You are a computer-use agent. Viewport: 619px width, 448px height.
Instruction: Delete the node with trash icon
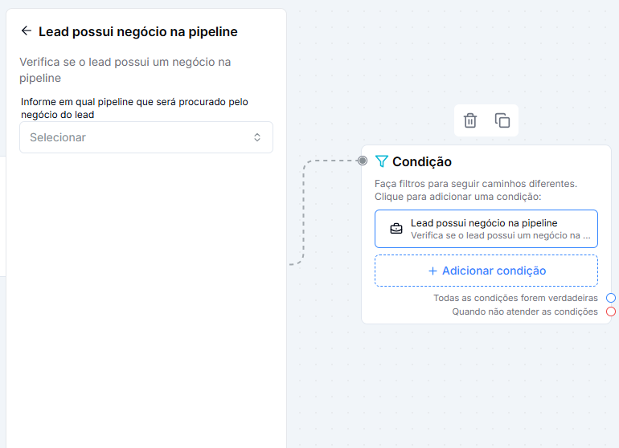(x=470, y=120)
